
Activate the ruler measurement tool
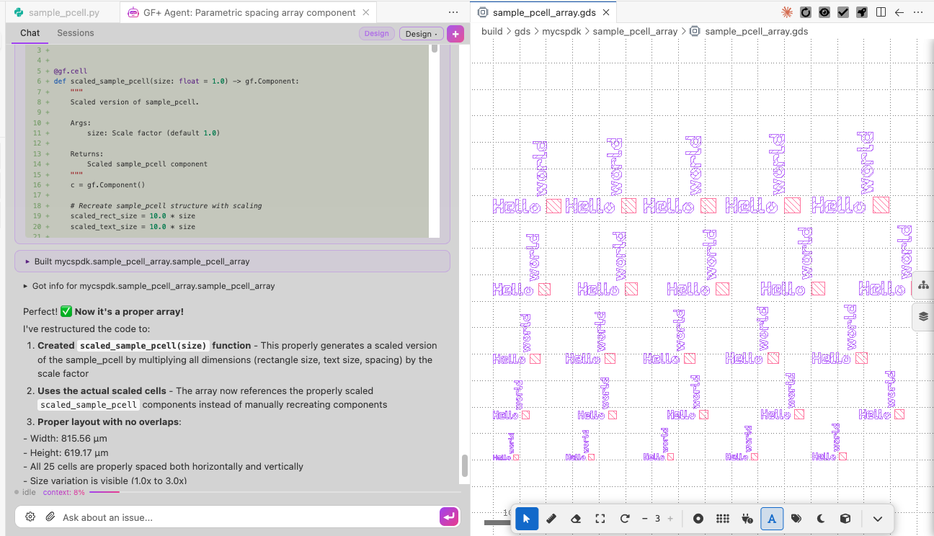click(551, 518)
